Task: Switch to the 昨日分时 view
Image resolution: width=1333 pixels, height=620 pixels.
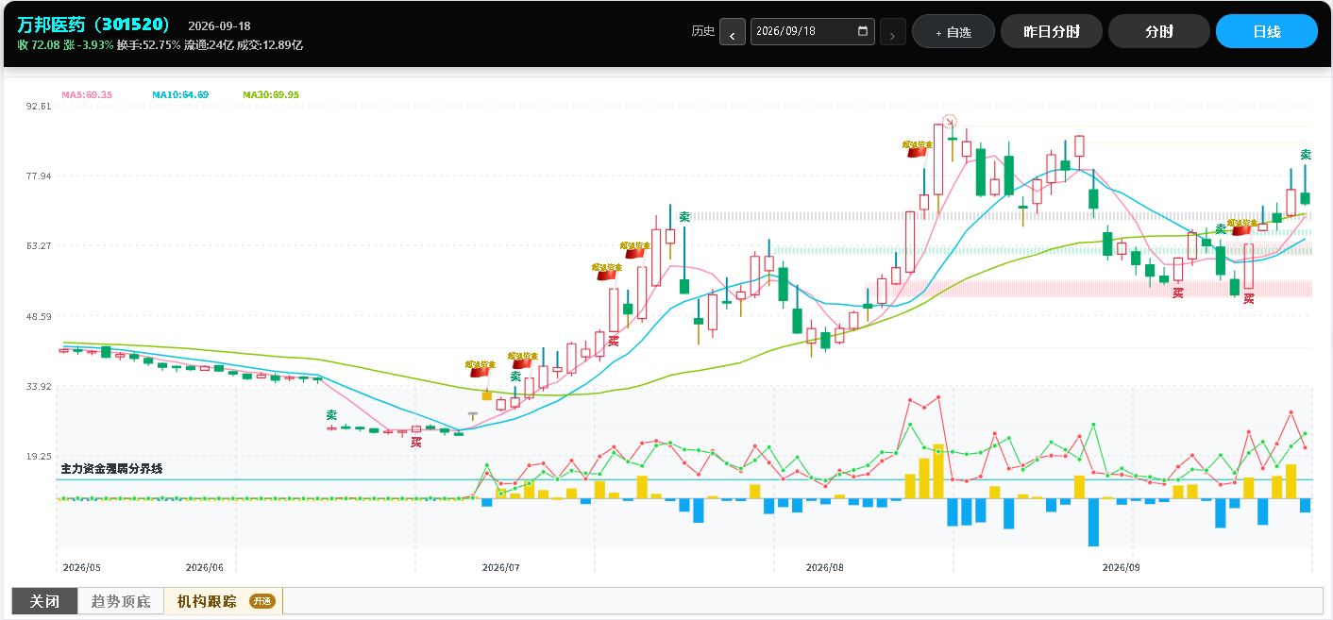Action: tap(1052, 31)
